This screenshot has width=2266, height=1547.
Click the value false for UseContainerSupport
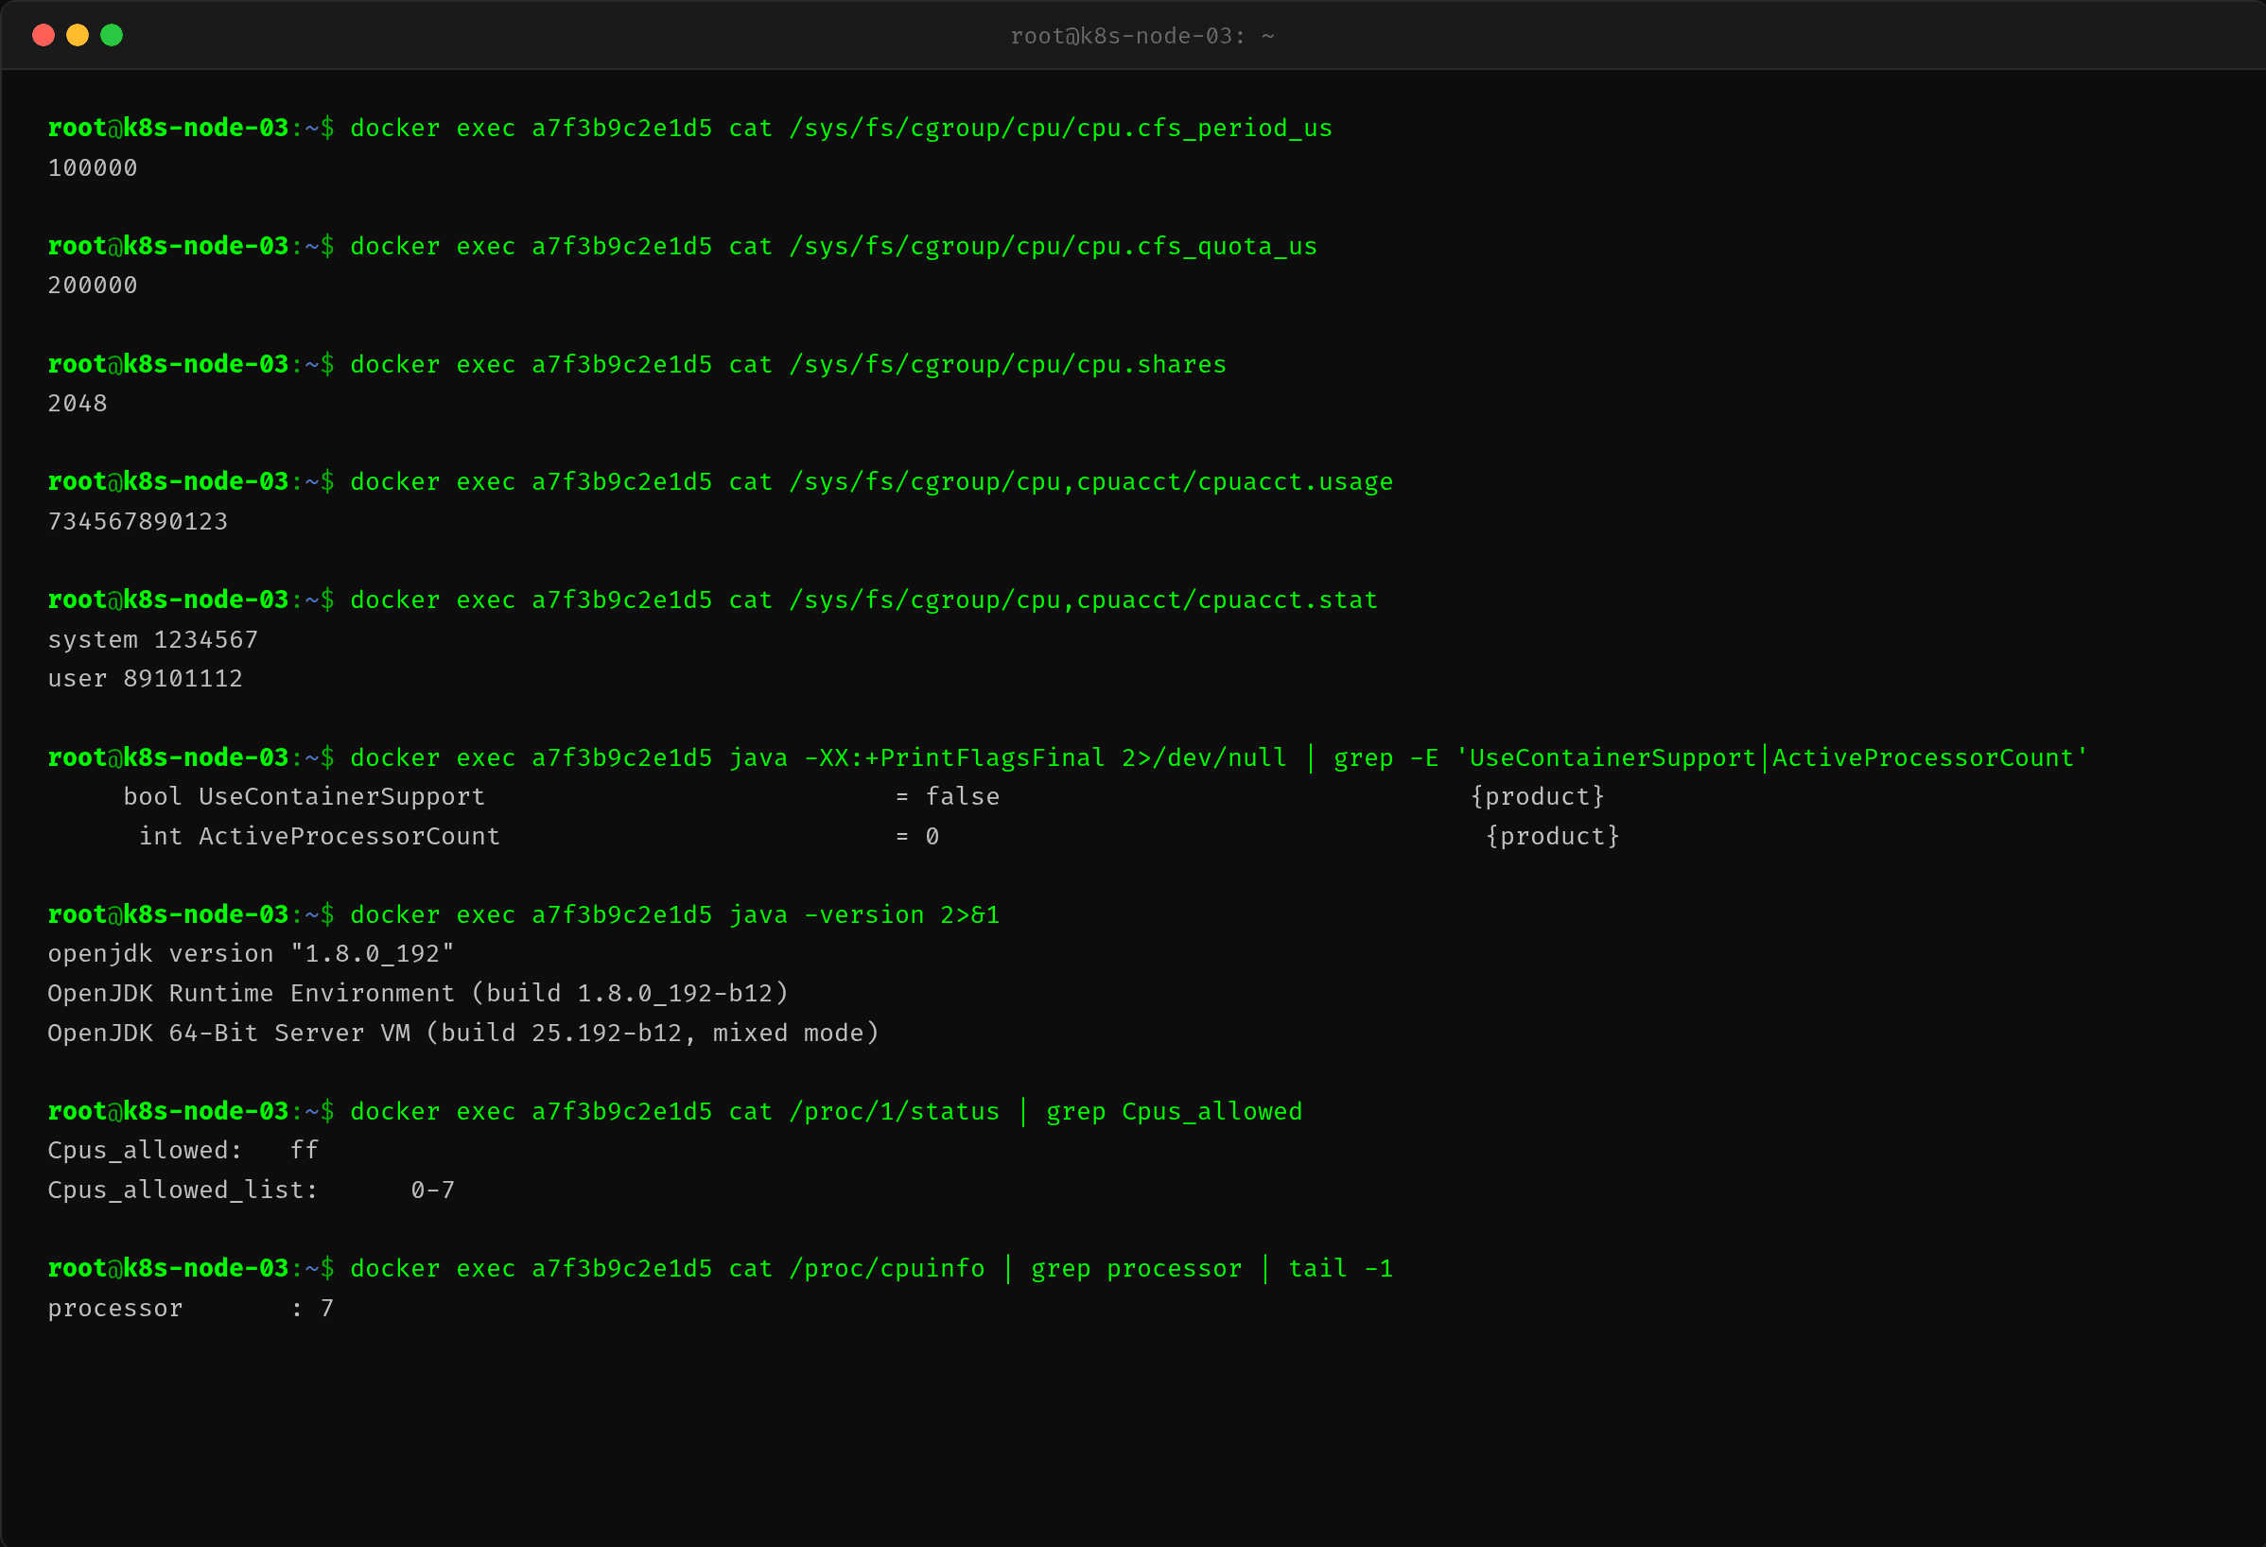pos(963,796)
